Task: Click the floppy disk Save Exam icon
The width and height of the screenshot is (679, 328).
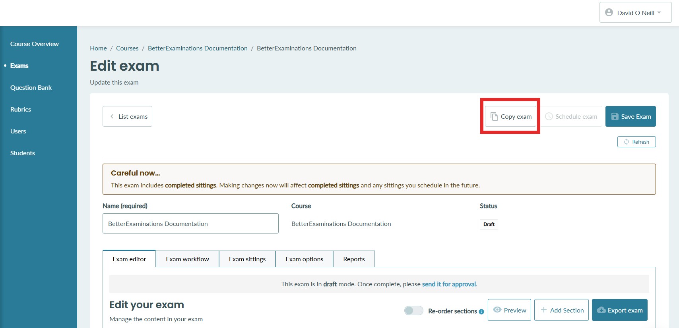Action: 615,116
